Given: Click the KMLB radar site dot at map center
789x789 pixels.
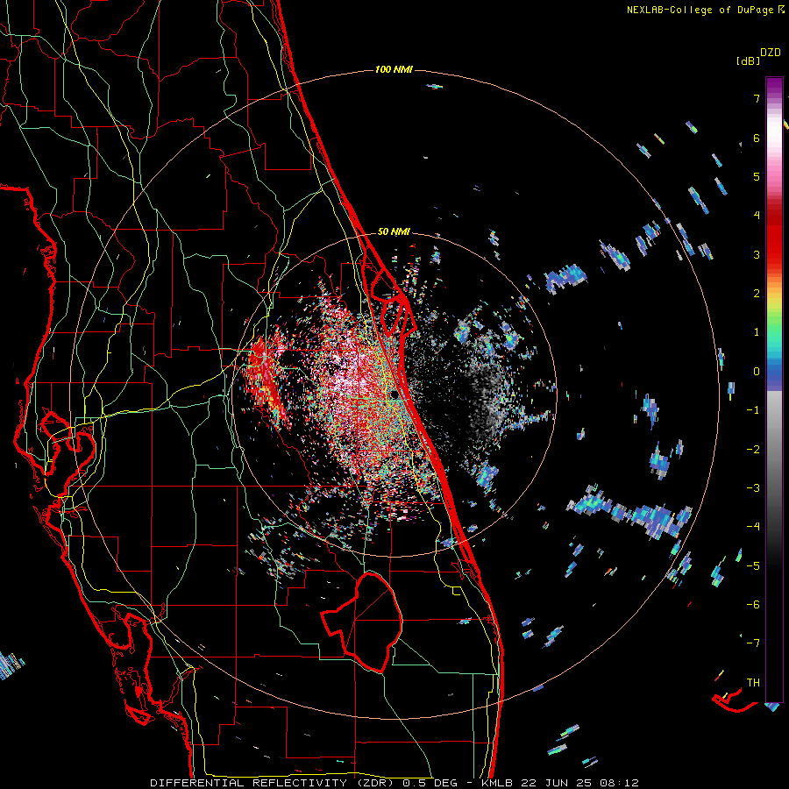Looking at the screenshot, I should 394,395.
